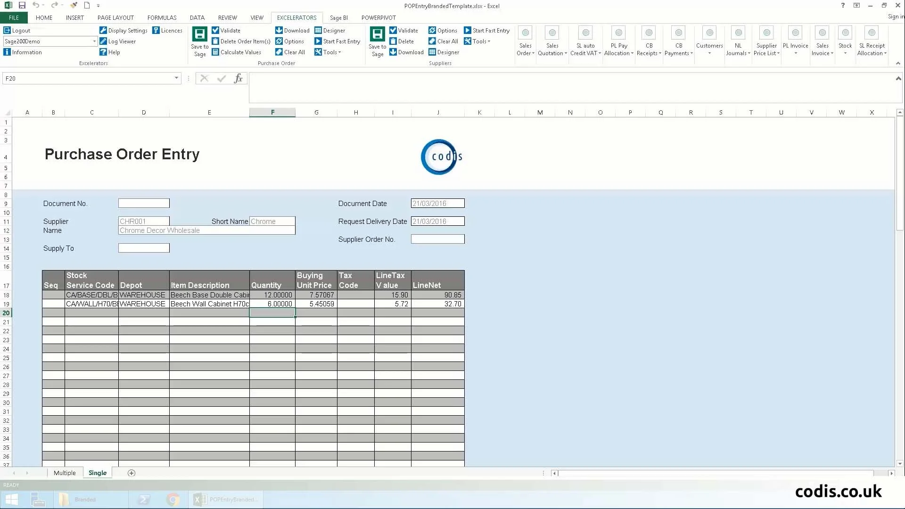
Task: Open the Sage BI menu tab
Action: point(339,17)
